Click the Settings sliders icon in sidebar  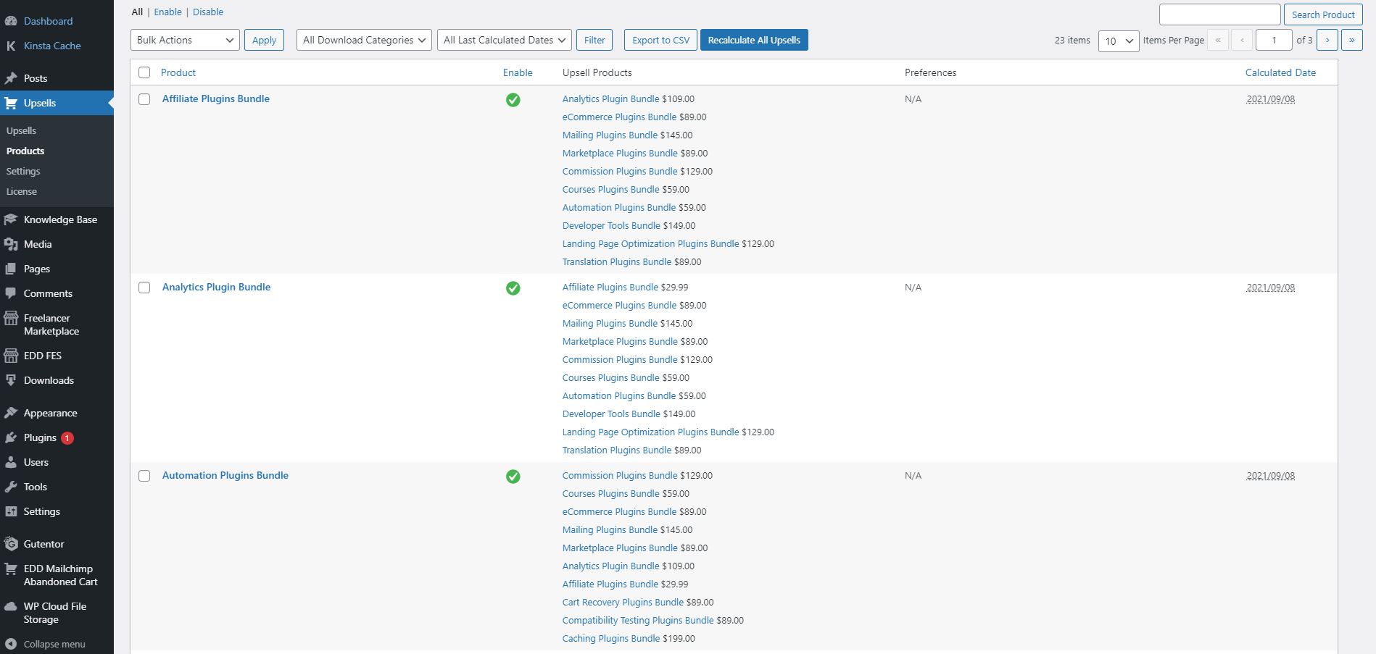11,511
